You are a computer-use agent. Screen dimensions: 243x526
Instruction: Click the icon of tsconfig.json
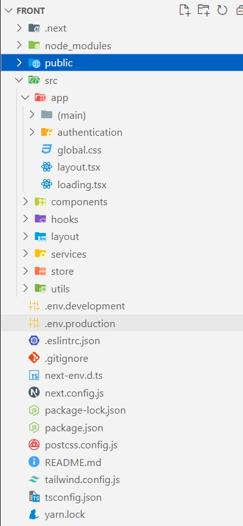tap(34, 497)
